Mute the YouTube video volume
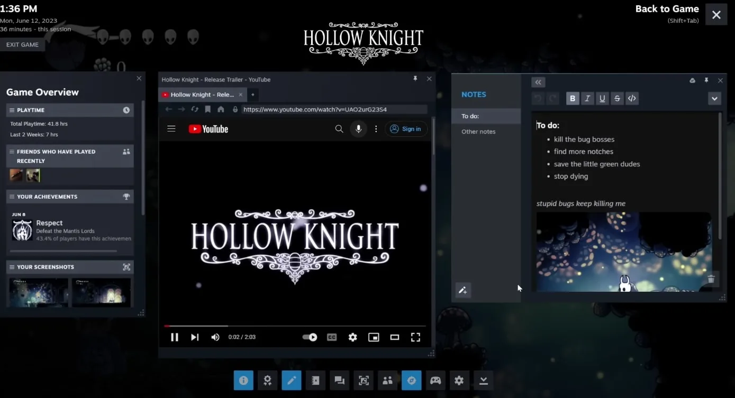 (215, 337)
